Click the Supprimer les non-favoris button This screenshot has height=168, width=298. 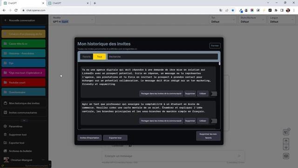[208, 136]
